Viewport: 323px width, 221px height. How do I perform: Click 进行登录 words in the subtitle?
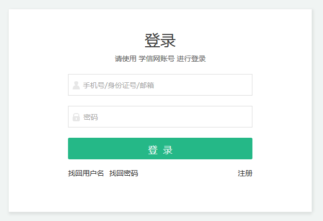tap(191, 59)
